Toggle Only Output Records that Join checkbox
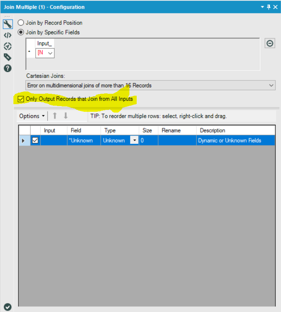The height and width of the screenshot is (312, 281). (x=21, y=99)
